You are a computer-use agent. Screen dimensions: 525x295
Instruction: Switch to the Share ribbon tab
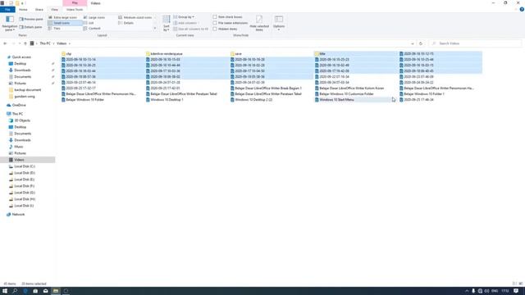pyautogui.click(x=39, y=10)
